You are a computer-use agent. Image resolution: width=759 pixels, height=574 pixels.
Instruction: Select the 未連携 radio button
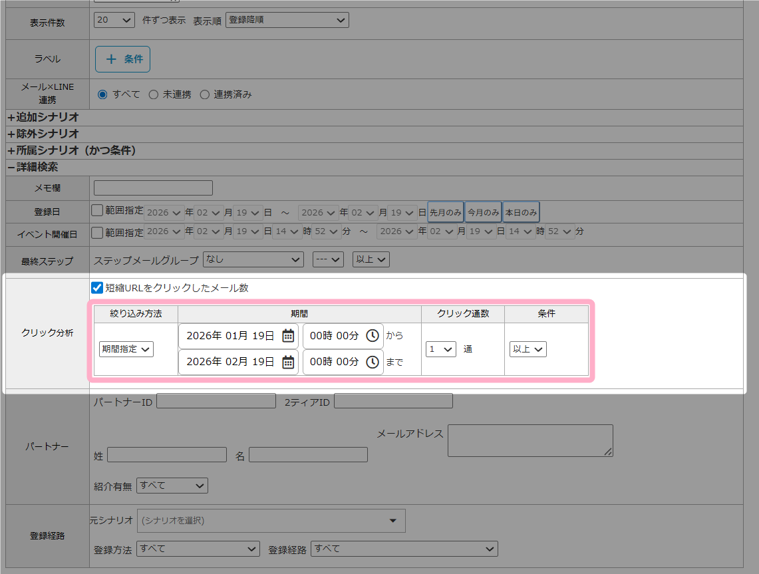click(154, 94)
